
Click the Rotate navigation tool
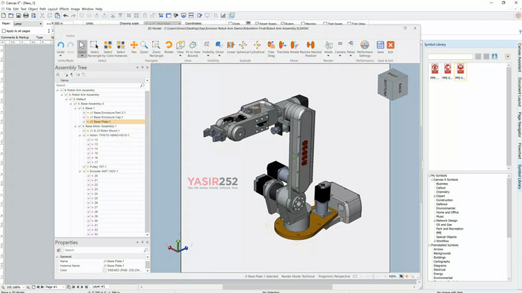tap(168, 47)
